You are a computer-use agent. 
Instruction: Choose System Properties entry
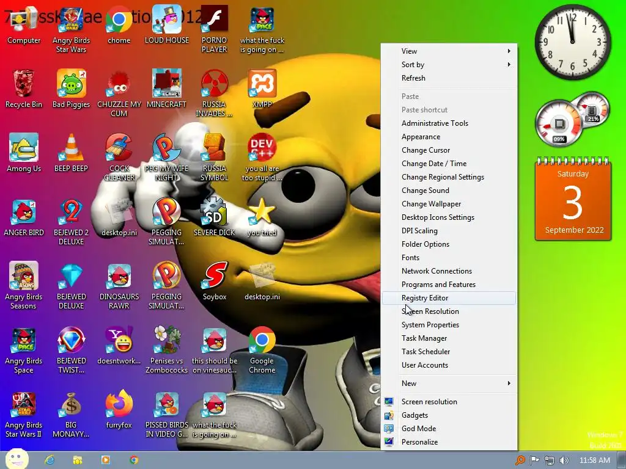(449, 325)
